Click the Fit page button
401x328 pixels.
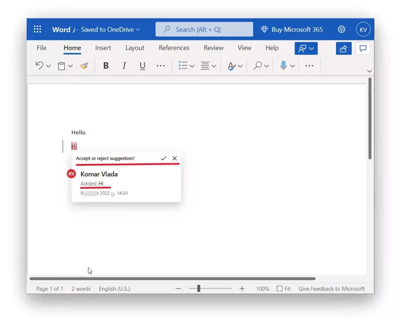pos(284,289)
